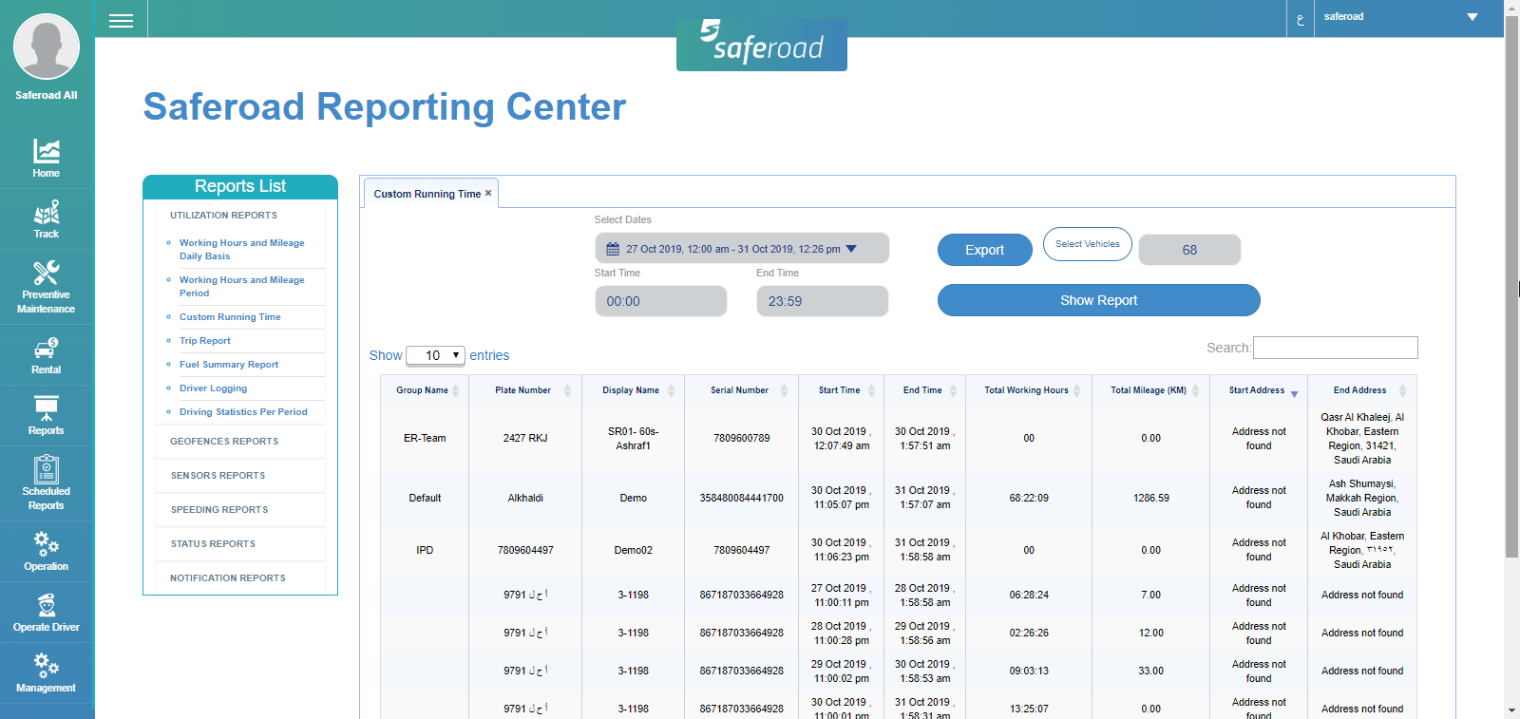Screen dimensions: 1520x719
Task: Click the table Search input field
Action: [x=1335, y=348]
